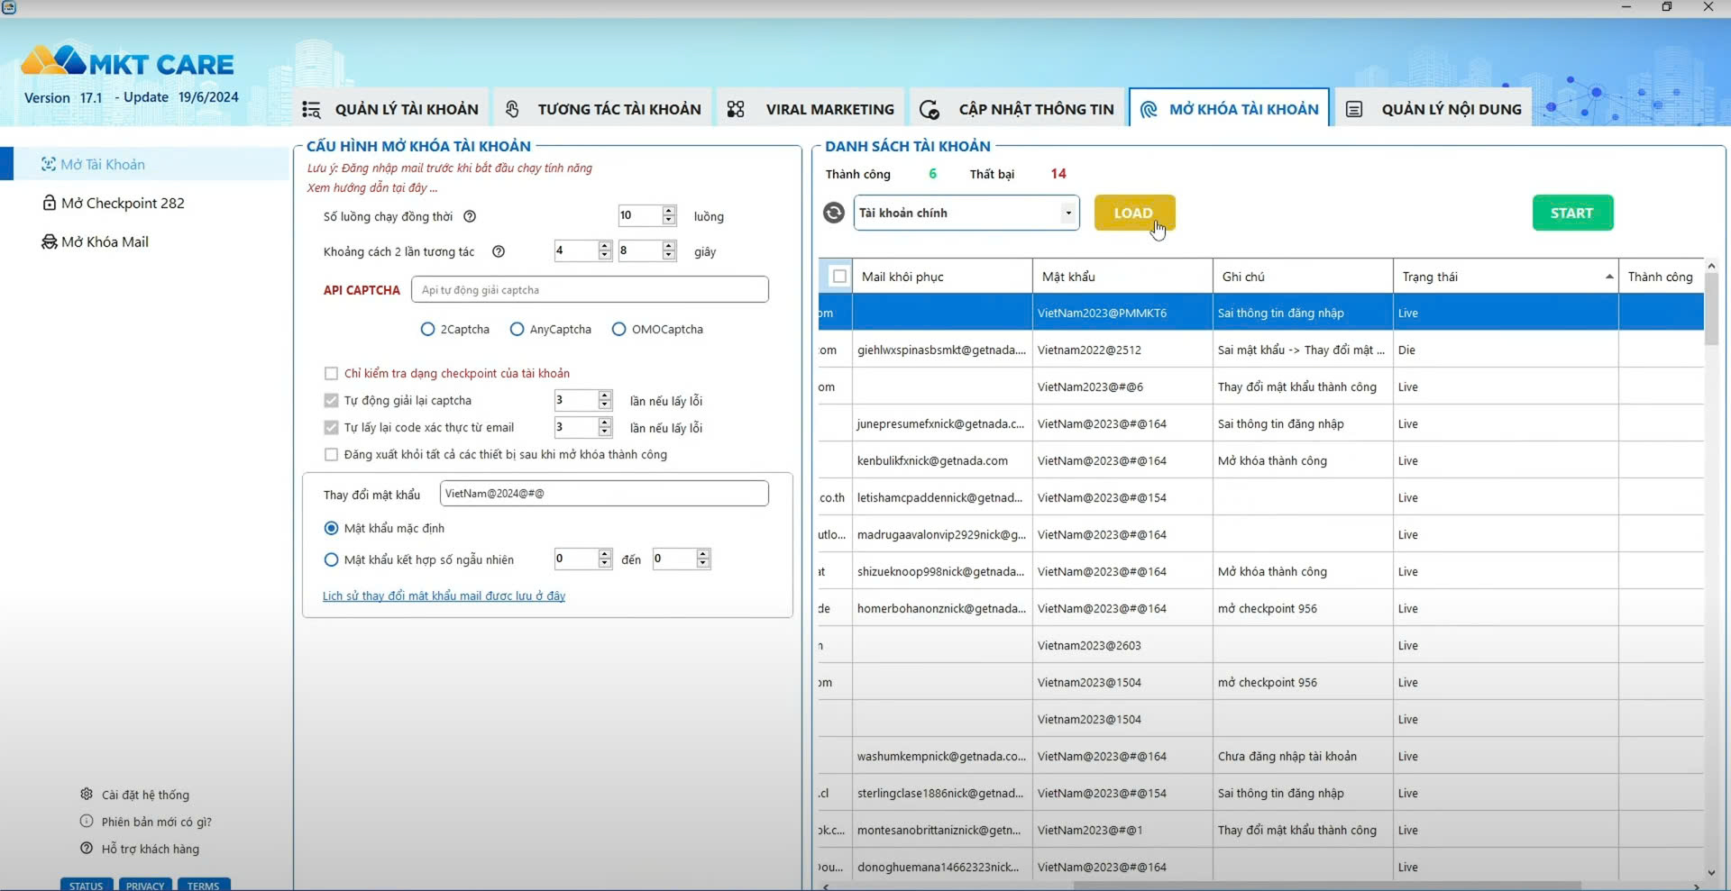Click the sort arrow in Trạng thái column header
This screenshot has width=1731, height=891.
coord(1609,277)
